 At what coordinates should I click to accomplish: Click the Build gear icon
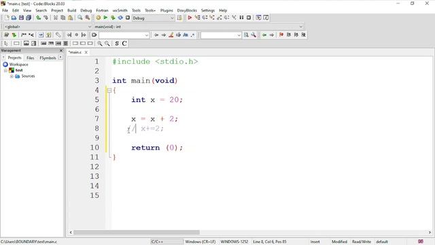[98, 18]
